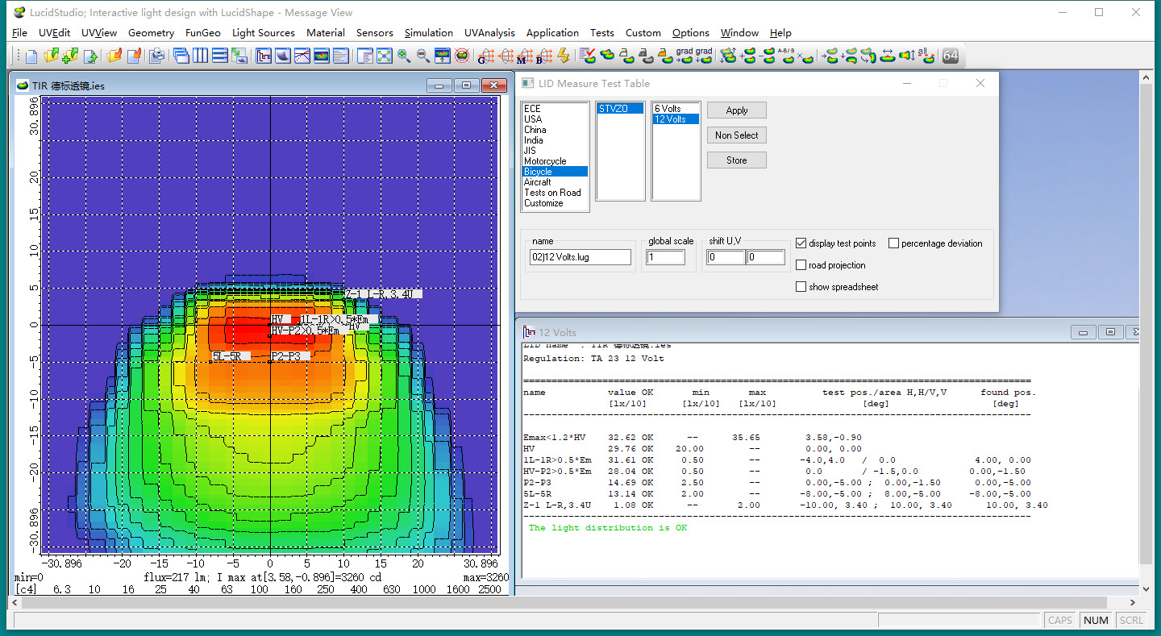This screenshot has width=1161, height=636.
Task: Click the zoom in magnifier icon
Action: click(x=403, y=56)
